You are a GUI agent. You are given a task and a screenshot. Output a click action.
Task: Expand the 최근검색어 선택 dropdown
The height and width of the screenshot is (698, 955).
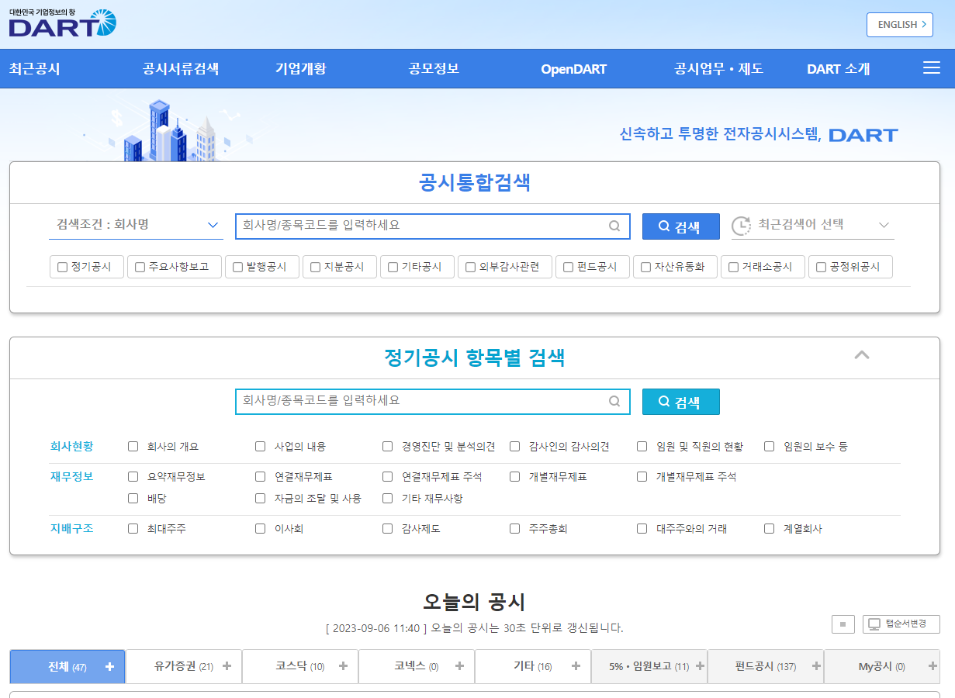tap(884, 225)
